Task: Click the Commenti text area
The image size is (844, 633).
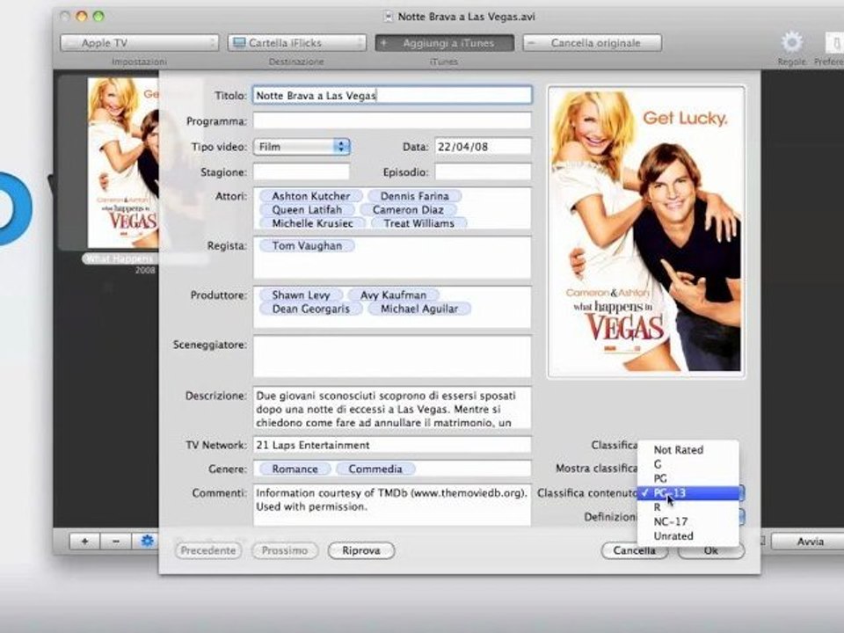Action: coord(392,506)
